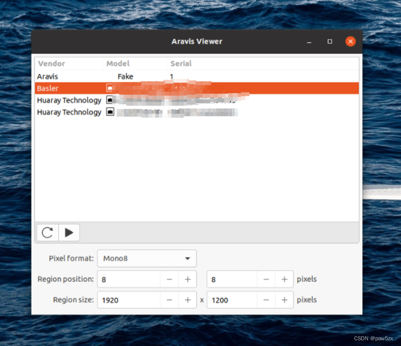Select the second Huaray Technology camera

(x=69, y=112)
